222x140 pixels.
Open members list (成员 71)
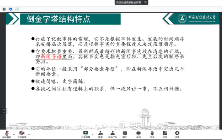112,134
